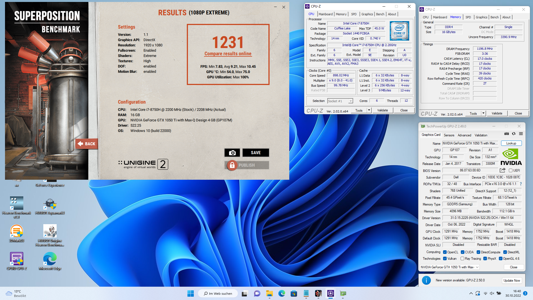Open HWBOT Unigine Heaven Benchmark icon
The width and height of the screenshot is (533, 300).
(x=50, y=235)
